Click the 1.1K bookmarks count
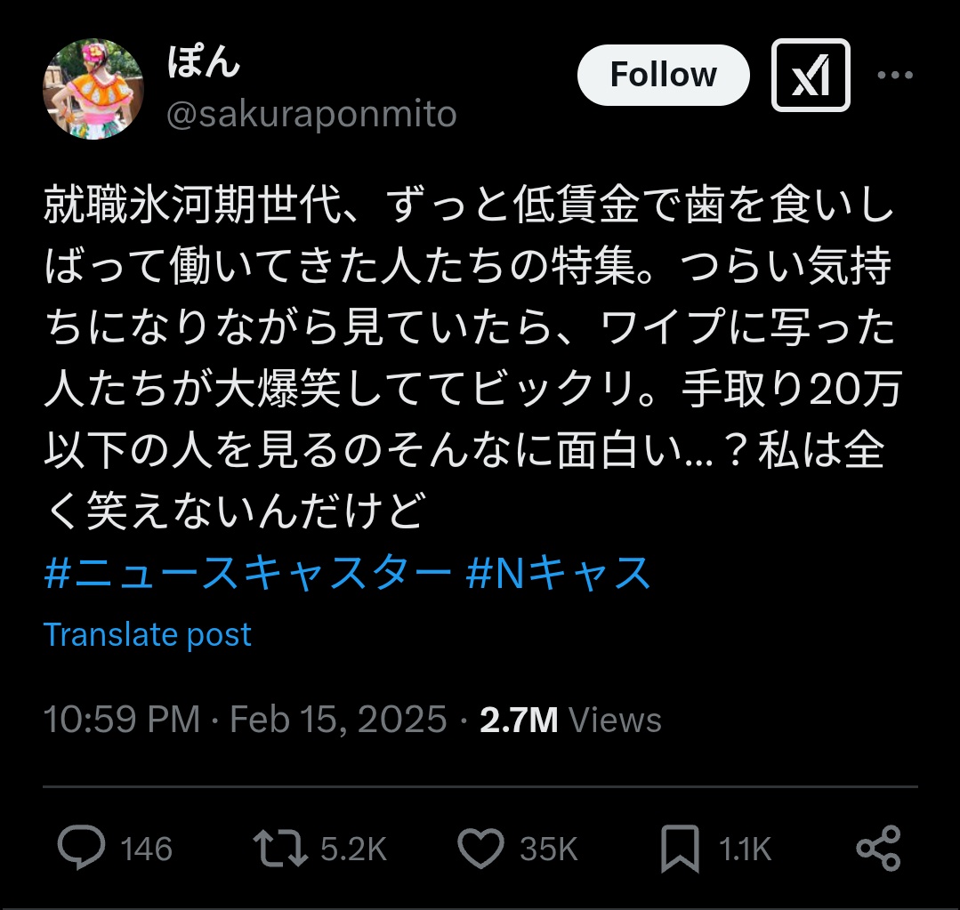Screen dimensions: 960x910 [x=745, y=850]
